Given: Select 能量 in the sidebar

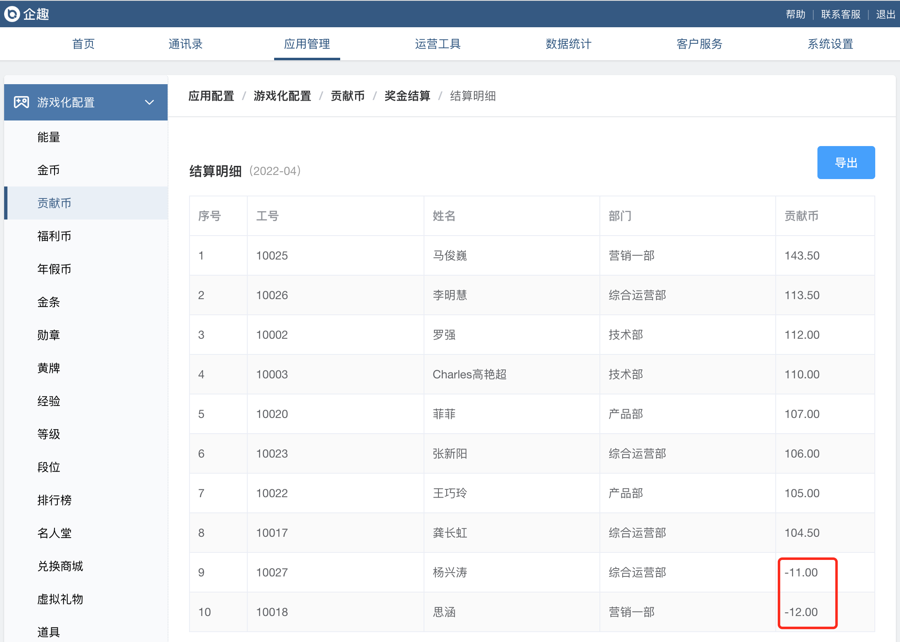Looking at the screenshot, I should [86, 137].
